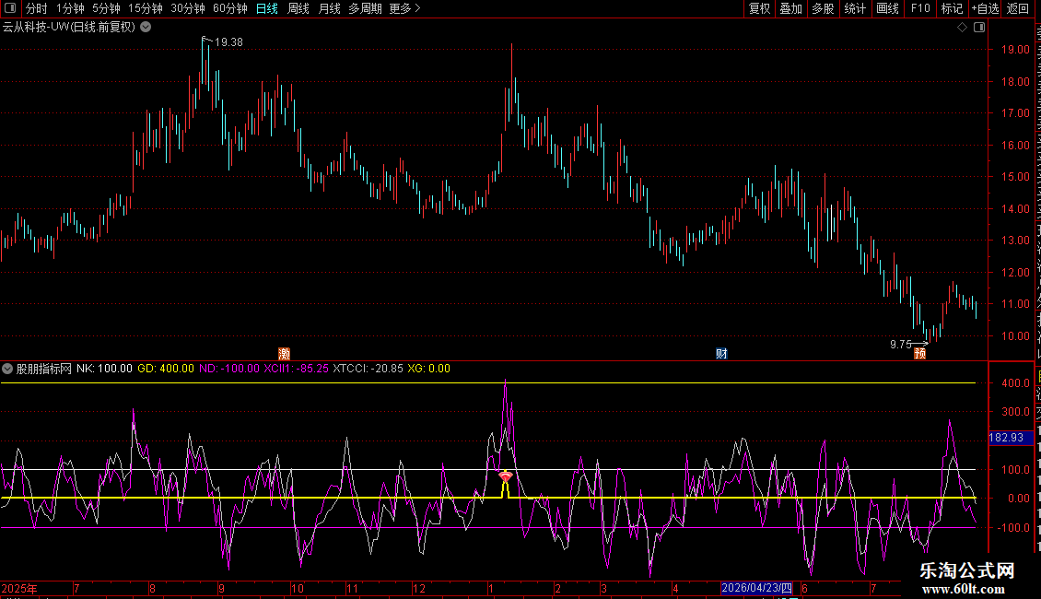
Task: Switch to 月线 monthly chart
Action: coord(329,8)
